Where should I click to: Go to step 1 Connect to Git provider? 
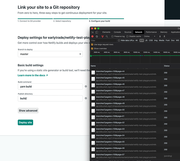pyautogui.click(x=29, y=21)
